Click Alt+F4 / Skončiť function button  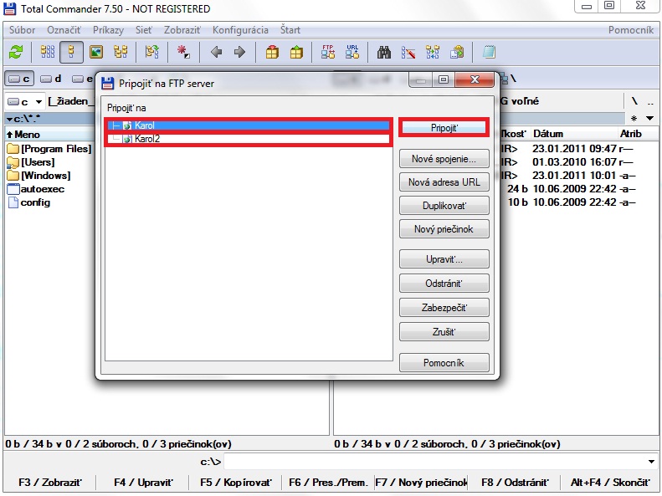click(x=610, y=482)
